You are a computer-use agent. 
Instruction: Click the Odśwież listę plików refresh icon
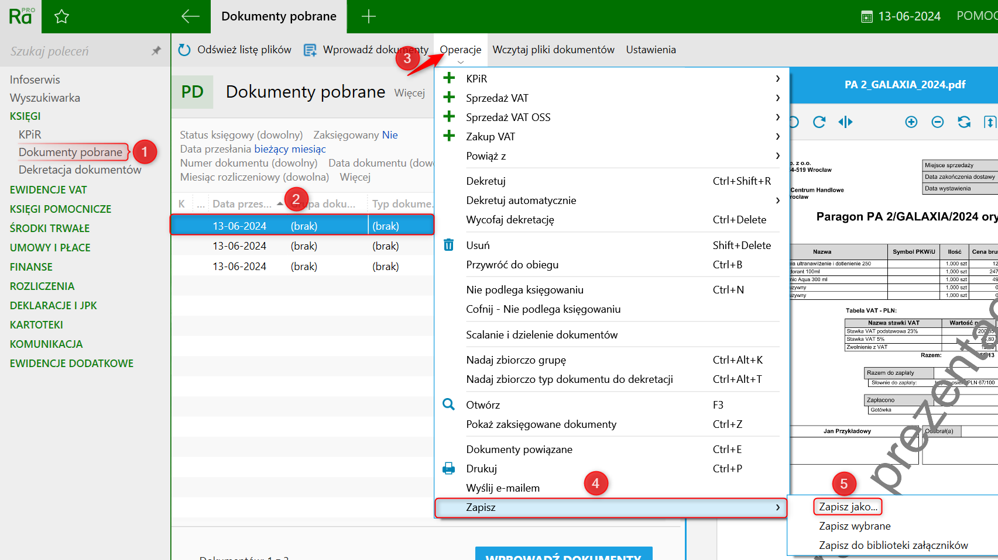(x=184, y=50)
